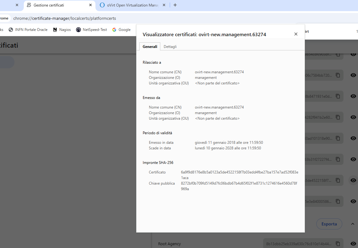Click the Esporta button
The height and width of the screenshot is (248, 358).
click(x=329, y=224)
